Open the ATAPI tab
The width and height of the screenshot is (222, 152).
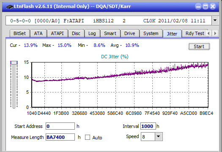click(x=58, y=33)
